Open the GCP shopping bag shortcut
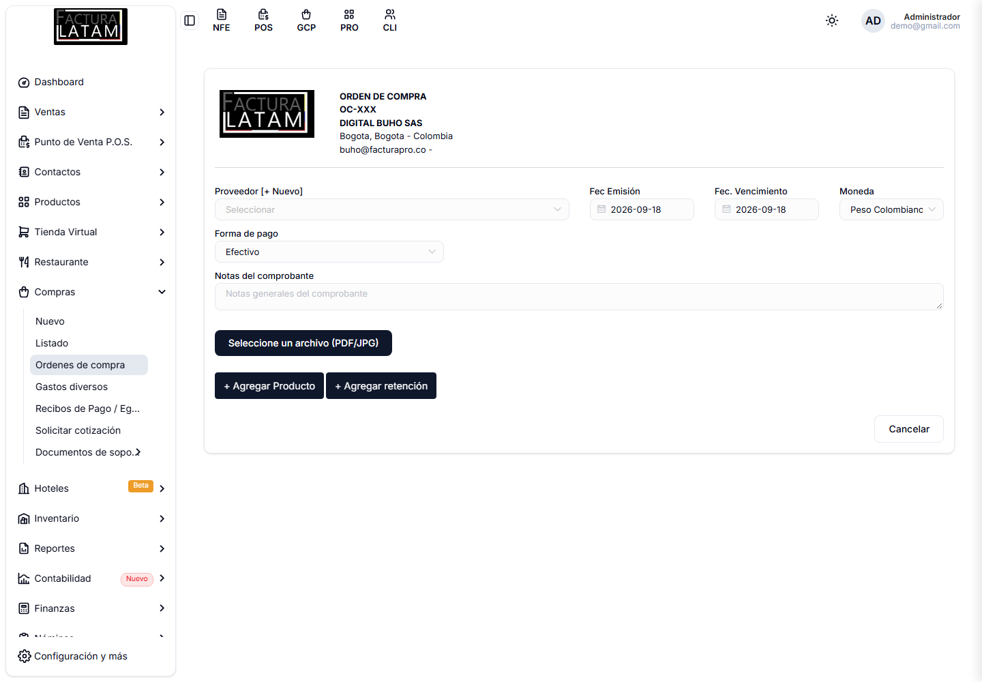 [x=306, y=20]
